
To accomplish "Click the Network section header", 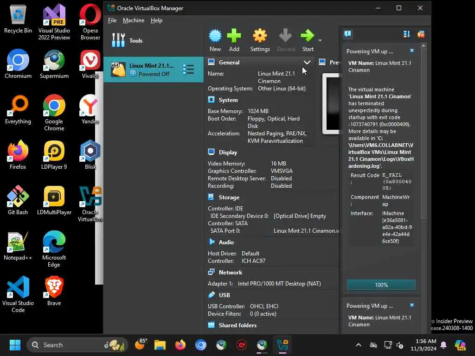I will [x=230, y=273].
